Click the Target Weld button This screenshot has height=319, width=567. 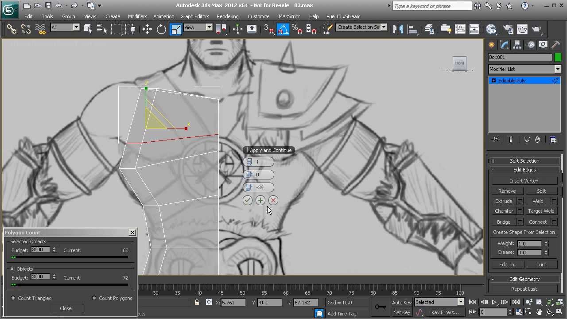(x=541, y=211)
